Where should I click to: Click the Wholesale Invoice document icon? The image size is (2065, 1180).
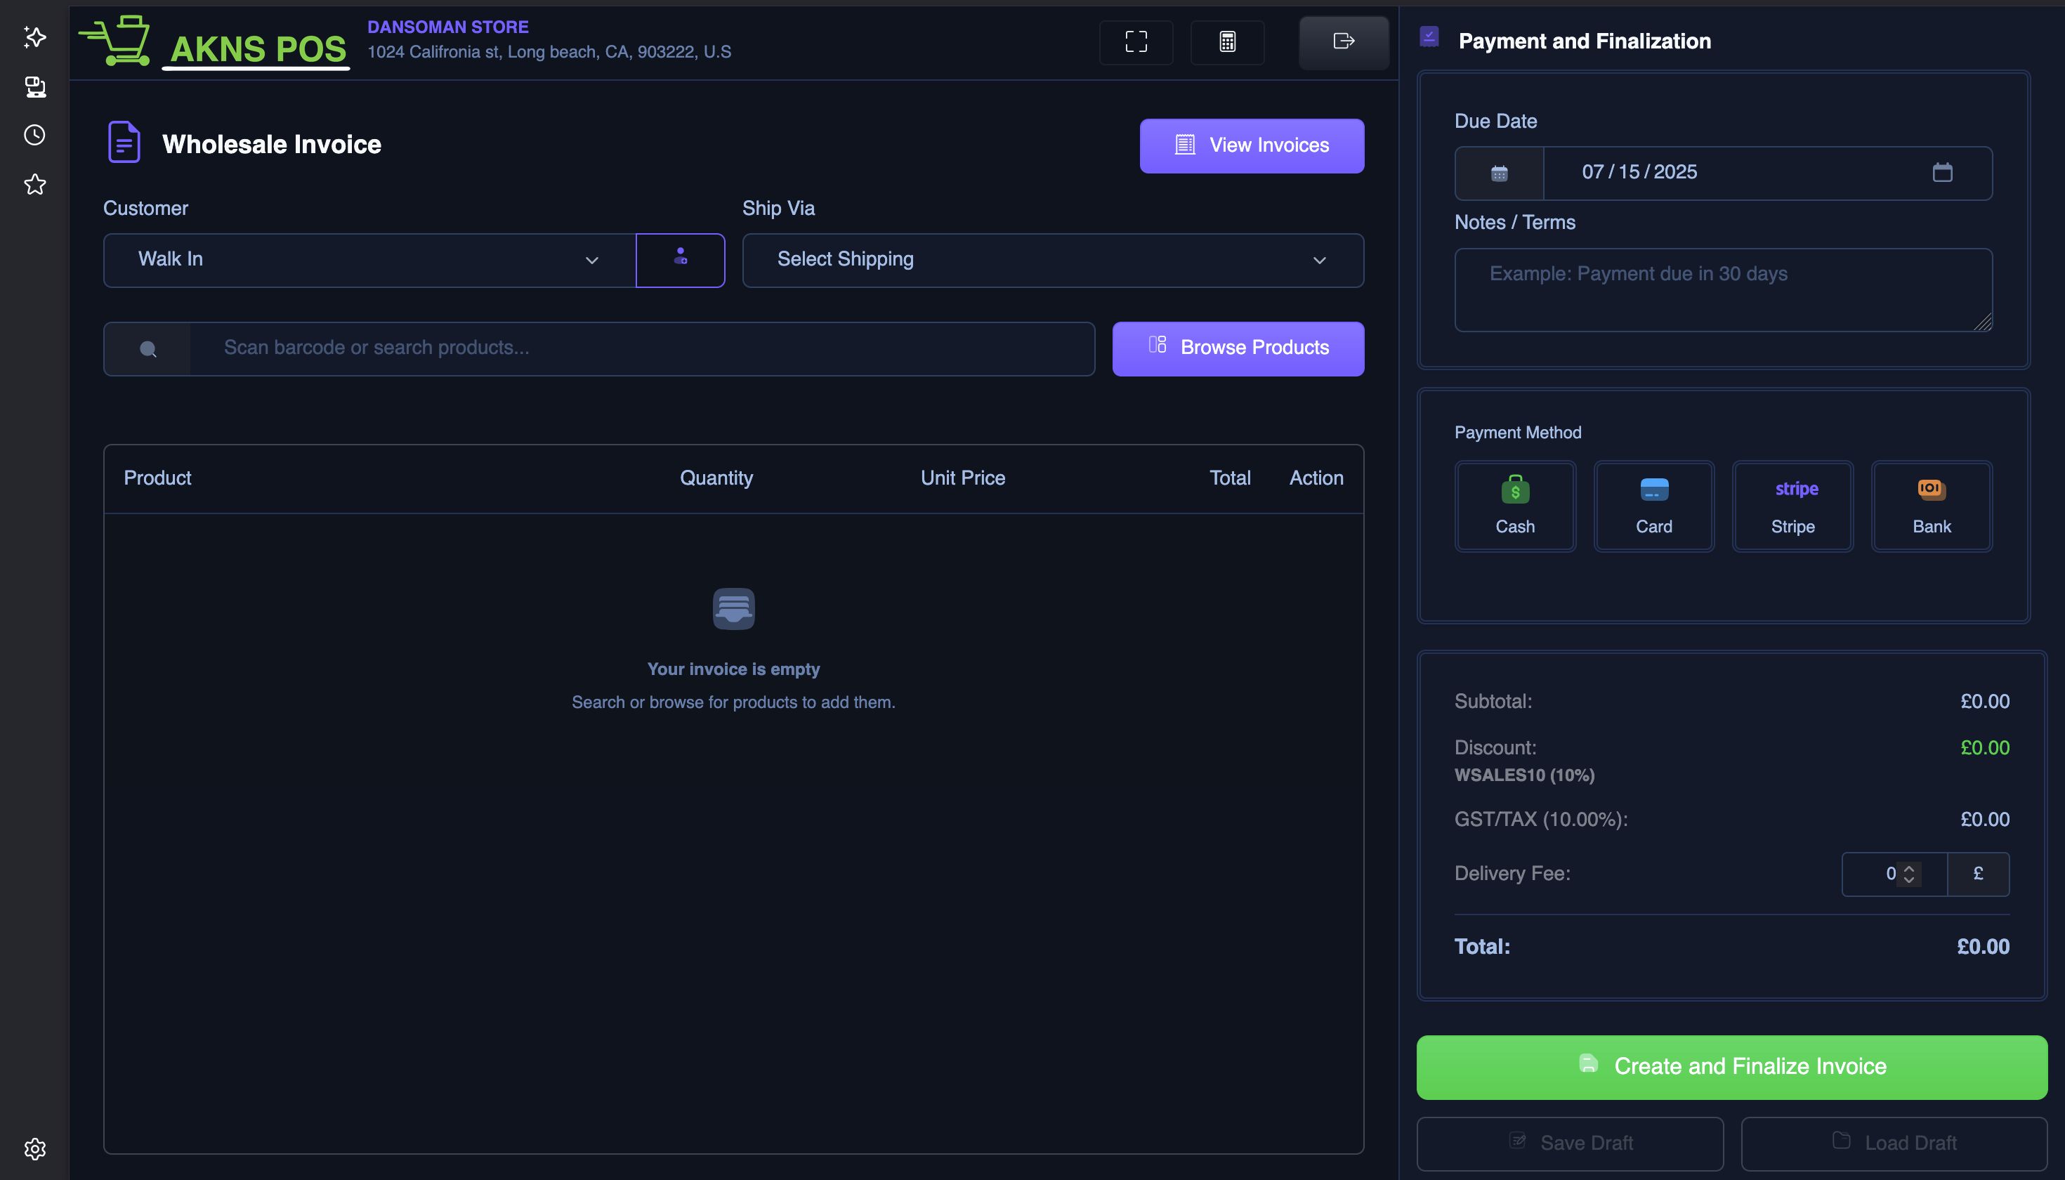[x=124, y=142]
